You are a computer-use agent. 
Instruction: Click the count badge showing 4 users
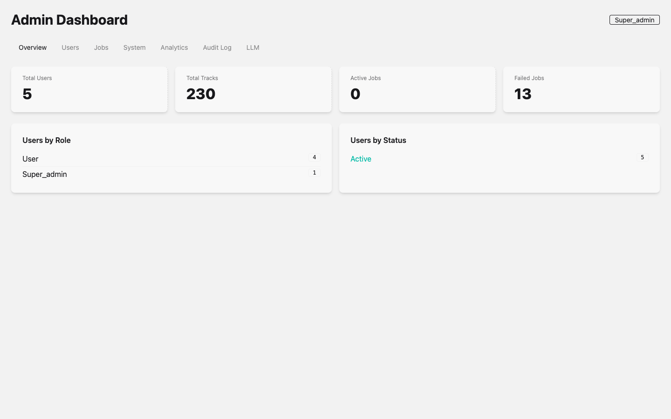314,157
